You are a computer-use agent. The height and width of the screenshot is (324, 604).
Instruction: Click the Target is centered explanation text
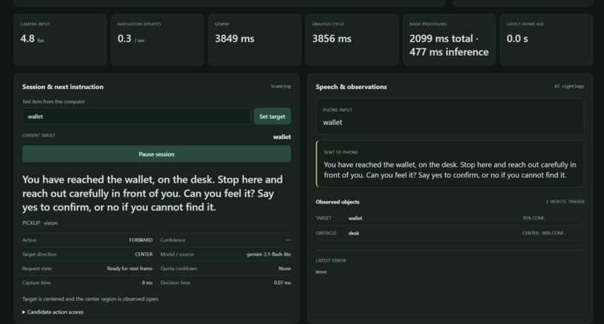[91, 299]
